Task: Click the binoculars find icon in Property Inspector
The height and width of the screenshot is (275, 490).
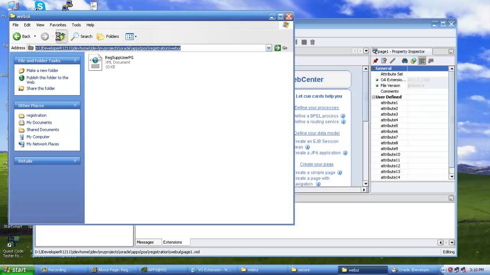Action: coord(405,61)
